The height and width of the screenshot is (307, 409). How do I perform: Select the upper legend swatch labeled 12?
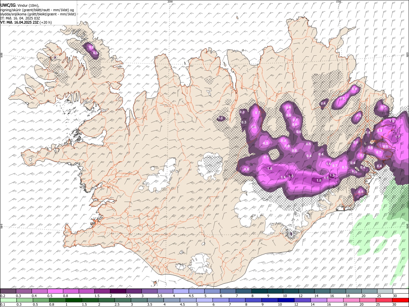click(x=306, y=291)
